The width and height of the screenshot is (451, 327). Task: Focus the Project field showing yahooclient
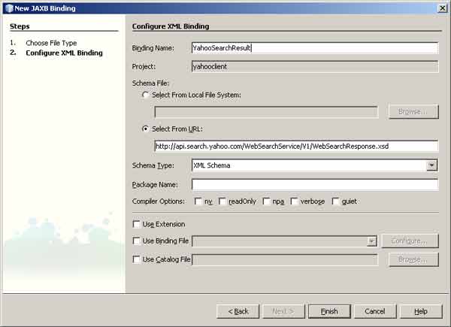click(315, 66)
